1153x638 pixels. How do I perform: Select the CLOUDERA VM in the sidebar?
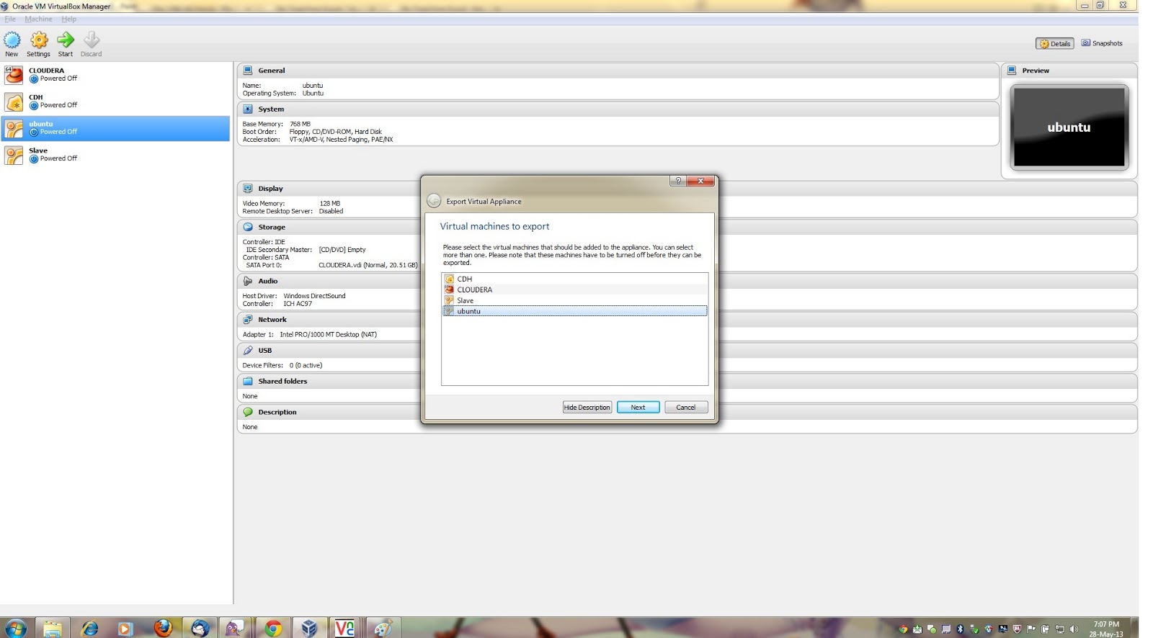point(115,75)
